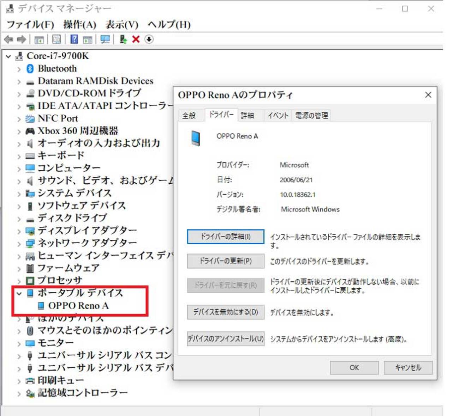Click the デバイスを無効にする(D) button
The image size is (459, 416).
[226, 312]
